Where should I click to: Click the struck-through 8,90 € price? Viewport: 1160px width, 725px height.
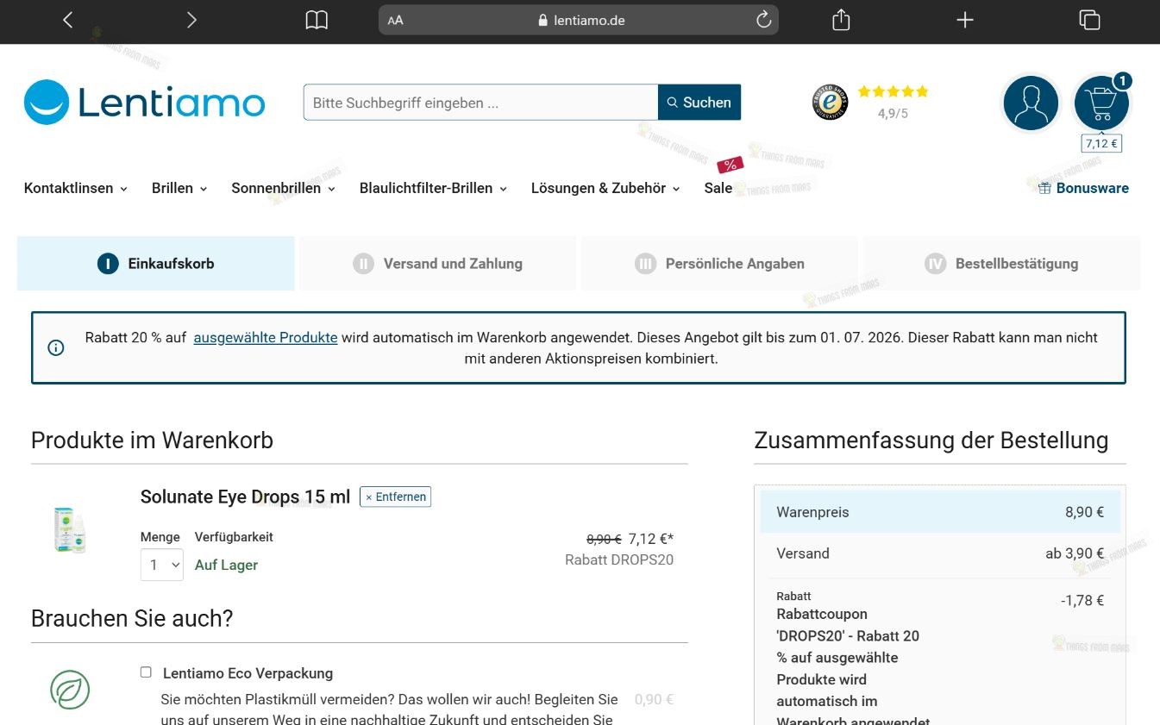click(x=604, y=540)
